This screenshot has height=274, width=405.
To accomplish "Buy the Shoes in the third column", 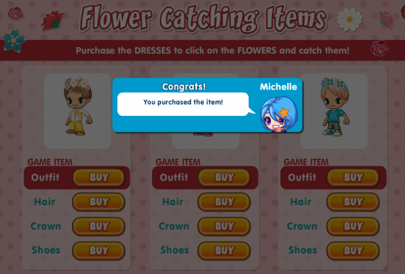I will coord(353,250).
